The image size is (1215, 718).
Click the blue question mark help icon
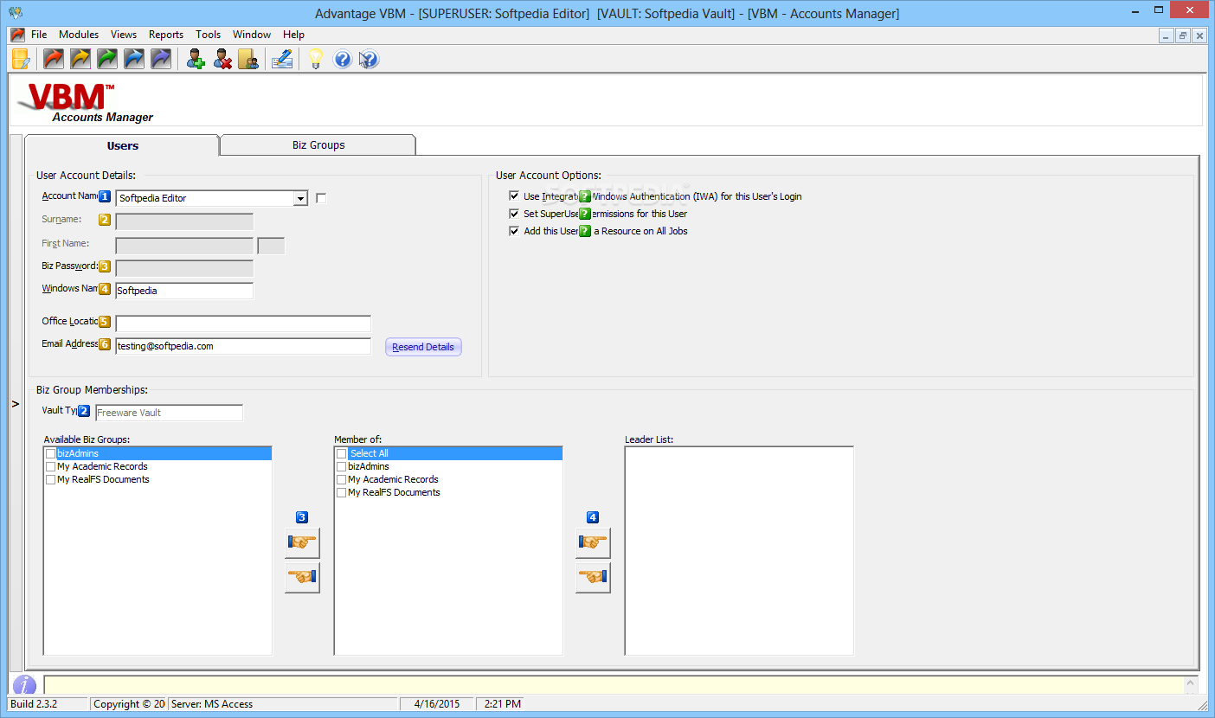[343, 59]
